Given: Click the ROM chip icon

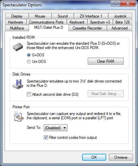Looking at the screenshot, I should [x=18, y=47].
